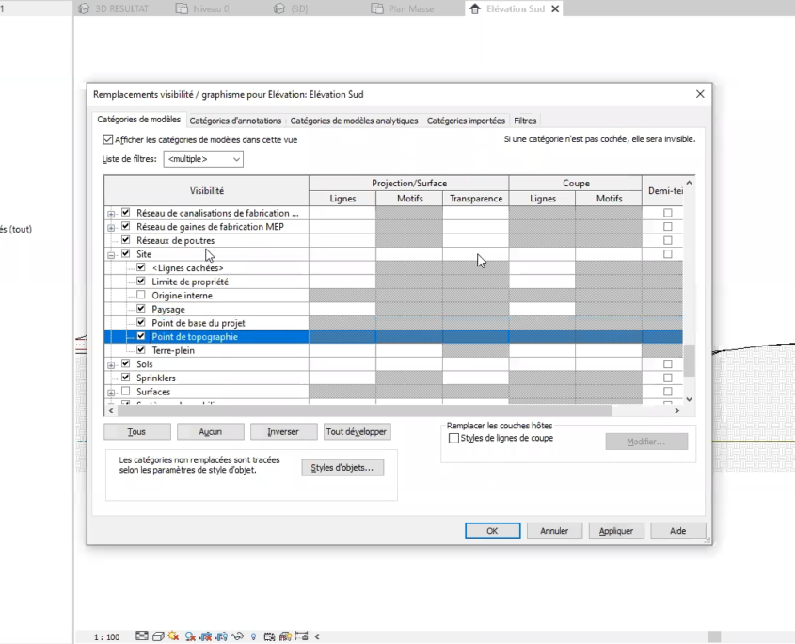Screen dimensions: 795x644
Task: Switch to the {3D} view tab
Action: point(292,9)
